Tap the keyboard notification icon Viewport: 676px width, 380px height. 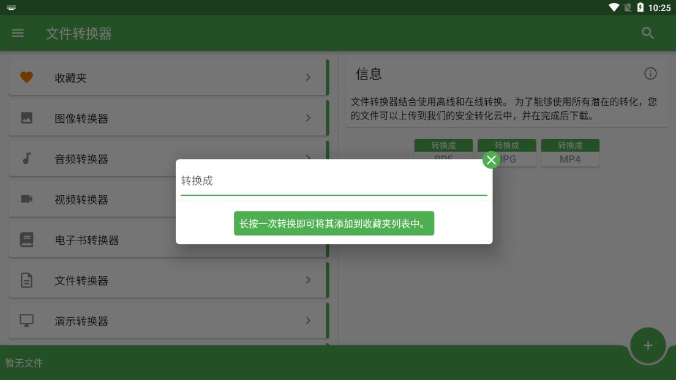(12, 7)
